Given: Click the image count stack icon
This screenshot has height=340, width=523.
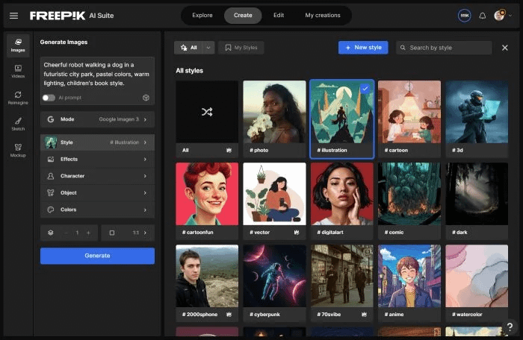Looking at the screenshot, I should [50, 233].
